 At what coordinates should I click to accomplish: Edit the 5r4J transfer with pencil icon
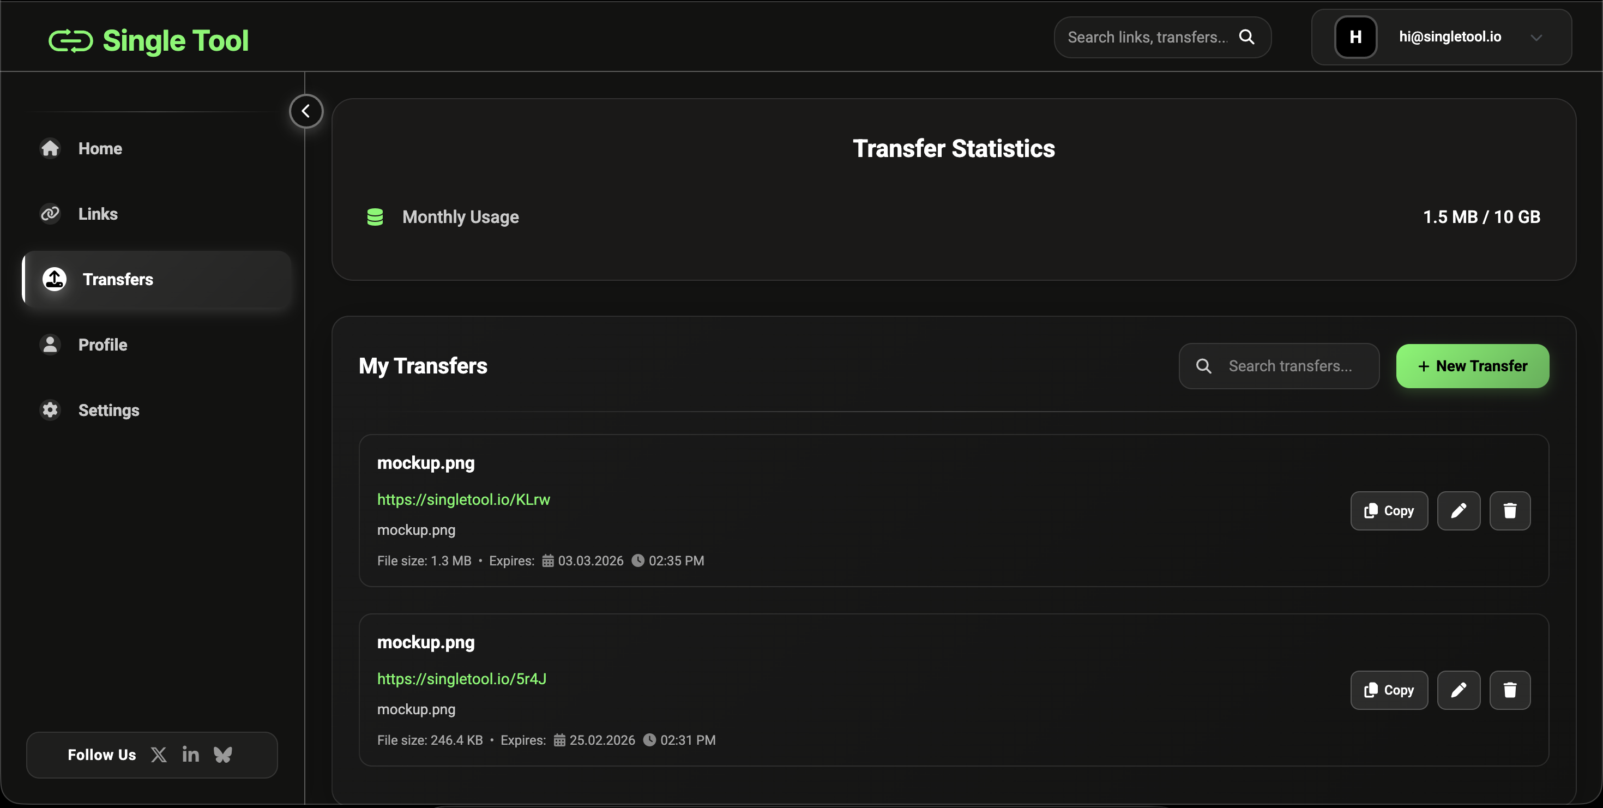point(1458,690)
